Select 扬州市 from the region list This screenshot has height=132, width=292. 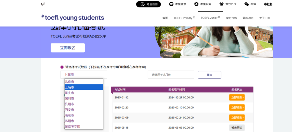coord(84,121)
